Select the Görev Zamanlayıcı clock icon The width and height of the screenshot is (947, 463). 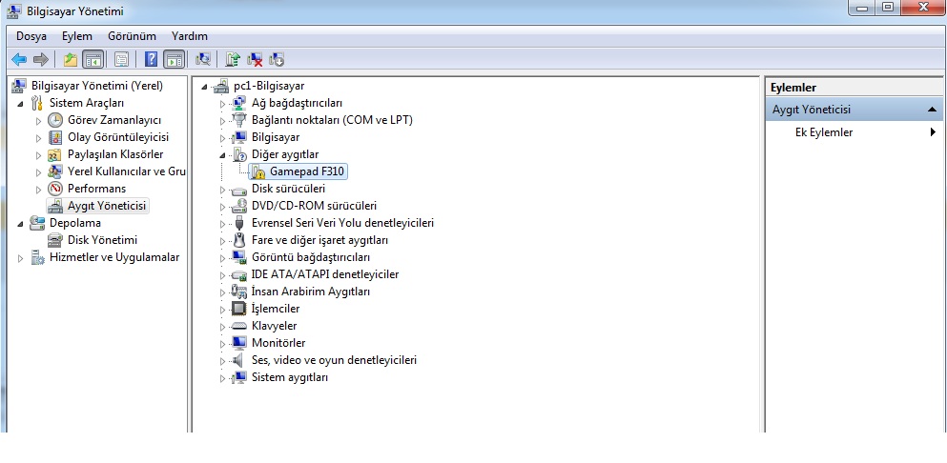pyautogui.click(x=55, y=120)
